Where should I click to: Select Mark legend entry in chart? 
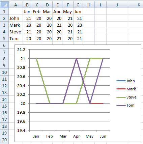click(x=126, y=89)
